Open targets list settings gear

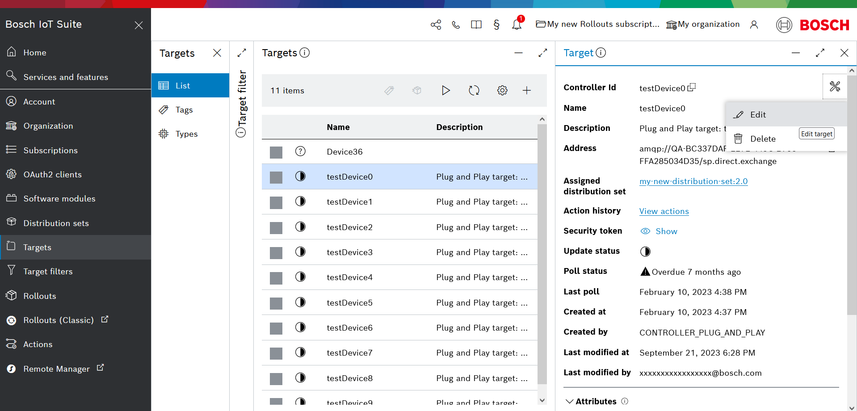502,91
